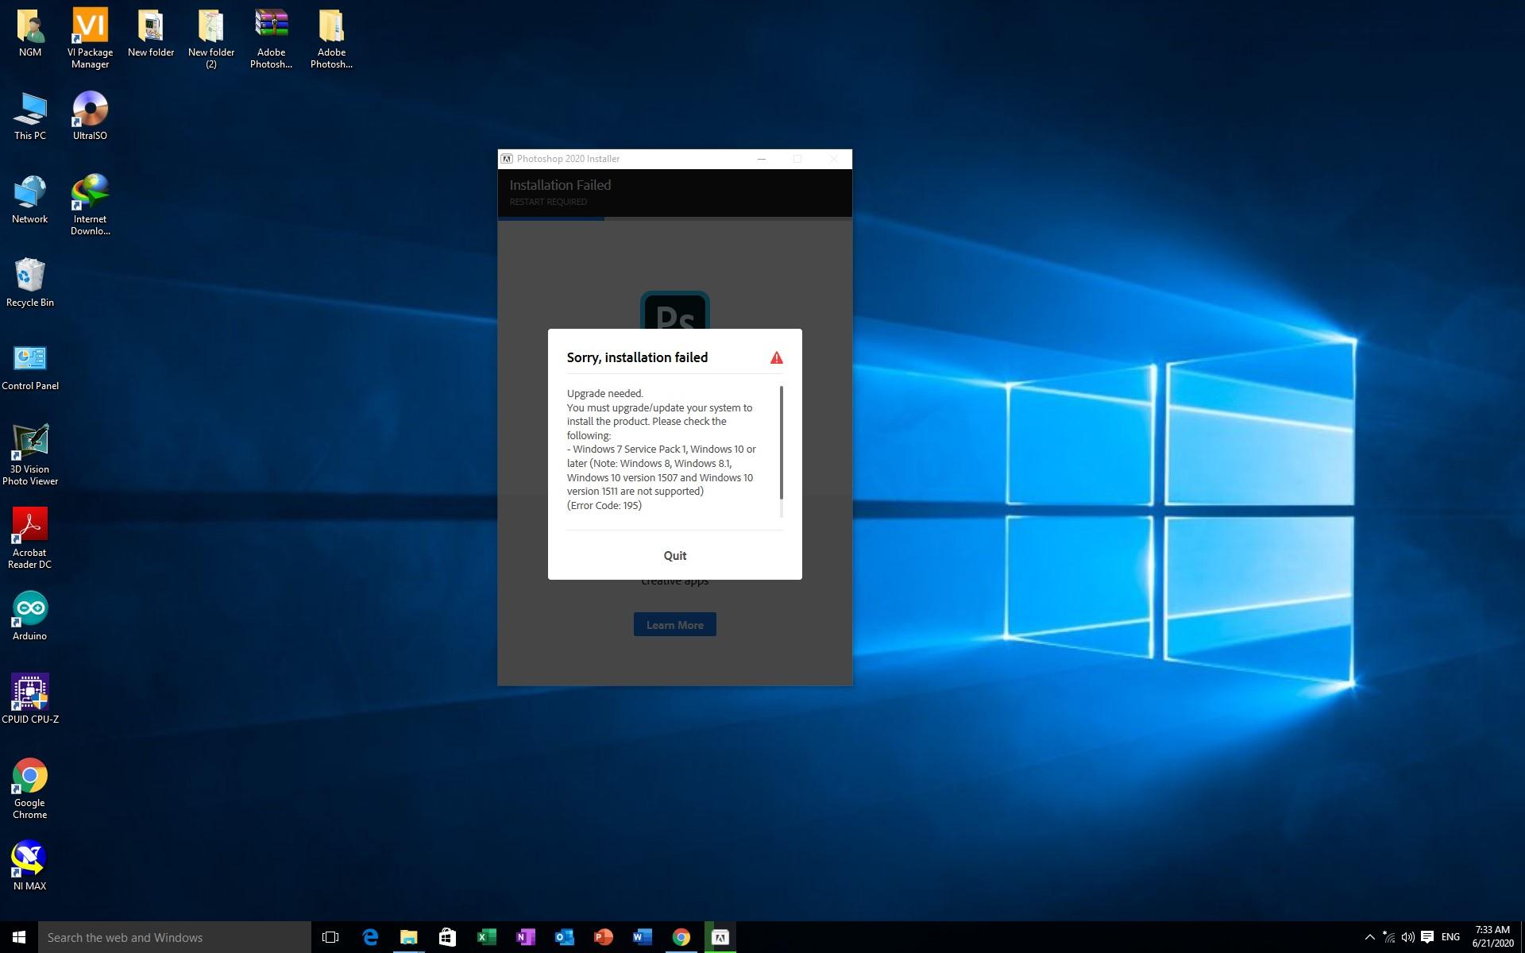Select the NI MAX desktop shortcut
The height and width of the screenshot is (953, 1525).
pos(30,866)
